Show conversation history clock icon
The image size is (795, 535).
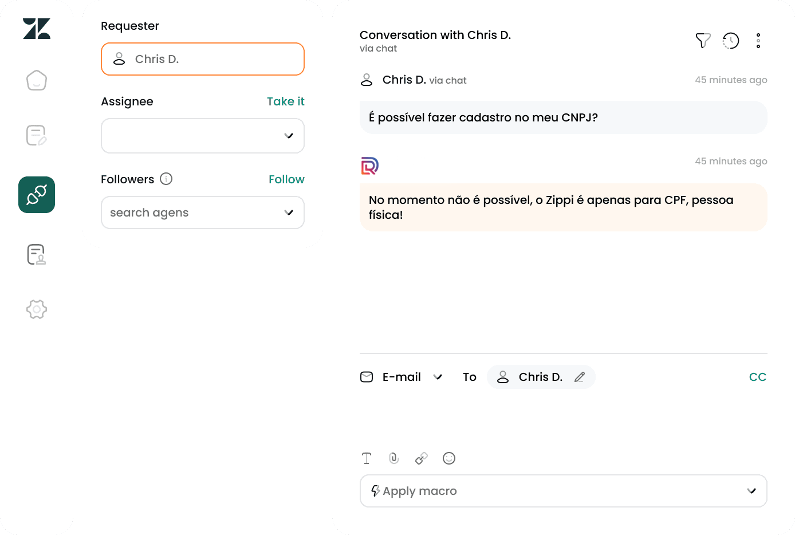click(731, 41)
